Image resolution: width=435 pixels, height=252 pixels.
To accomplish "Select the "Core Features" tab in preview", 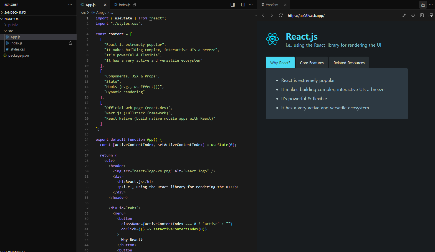I will (x=312, y=62).
